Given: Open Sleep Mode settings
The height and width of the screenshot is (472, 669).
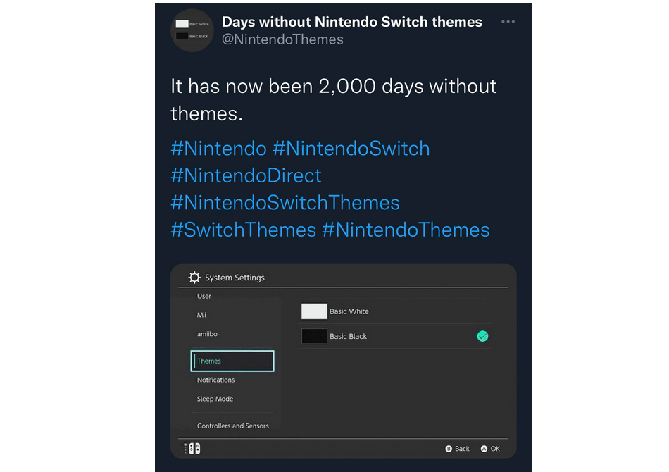Looking at the screenshot, I should coord(215,399).
